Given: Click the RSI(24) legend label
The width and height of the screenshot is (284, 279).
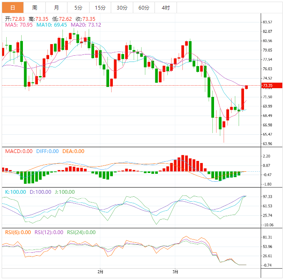Looking at the screenshot, I should tap(81, 232).
